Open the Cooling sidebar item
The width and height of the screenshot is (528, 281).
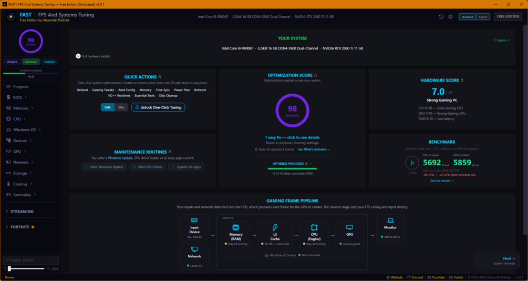click(x=19, y=184)
